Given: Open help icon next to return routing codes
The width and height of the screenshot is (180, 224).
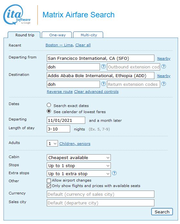Looking at the screenshot, I should click(x=103, y=84).
